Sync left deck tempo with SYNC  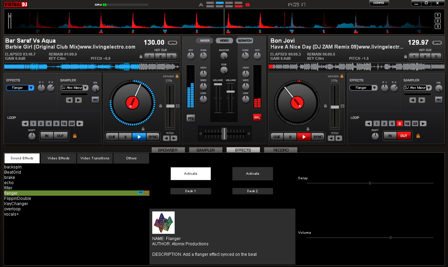pos(153,137)
